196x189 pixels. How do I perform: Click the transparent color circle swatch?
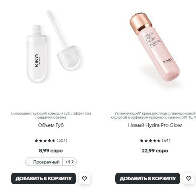pos(29,162)
